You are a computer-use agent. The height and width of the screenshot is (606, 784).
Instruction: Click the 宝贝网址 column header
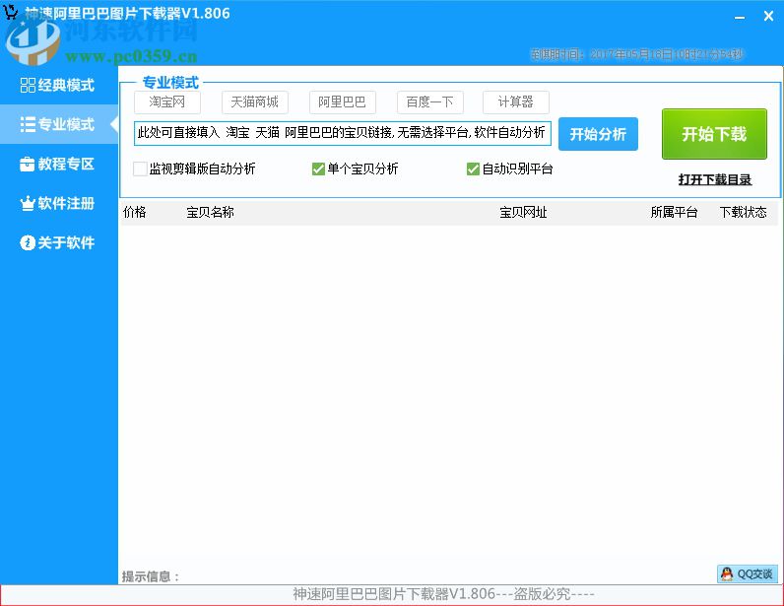pos(523,212)
